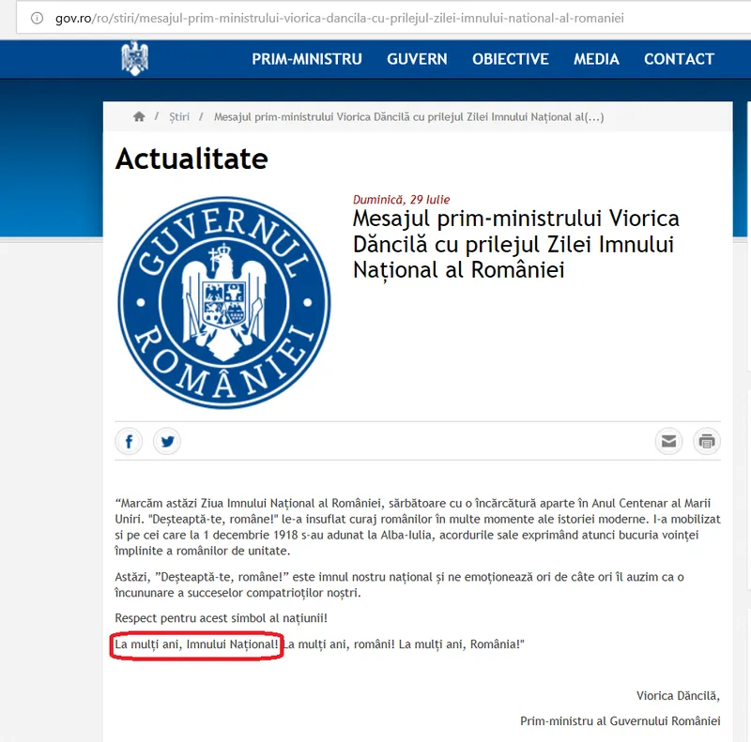
Task: Click the article headline about Imnului Național
Action: [x=515, y=244]
